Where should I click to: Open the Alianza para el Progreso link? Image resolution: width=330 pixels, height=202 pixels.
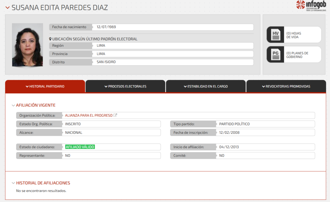tap(89, 115)
